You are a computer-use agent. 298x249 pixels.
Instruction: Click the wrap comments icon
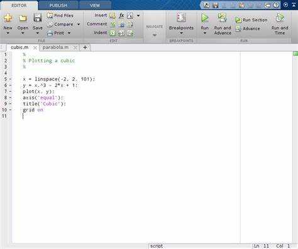point(130,25)
